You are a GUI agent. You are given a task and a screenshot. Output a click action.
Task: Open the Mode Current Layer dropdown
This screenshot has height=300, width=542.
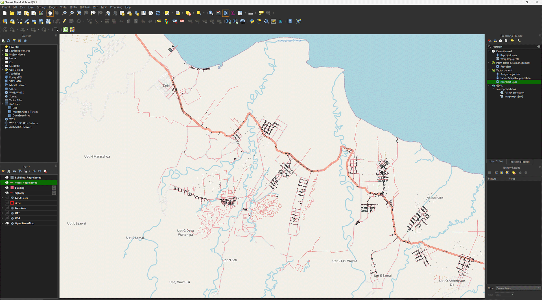[518, 288]
